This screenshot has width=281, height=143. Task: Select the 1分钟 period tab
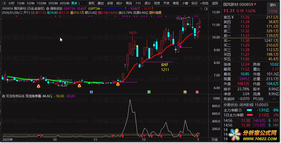point(21,3)
